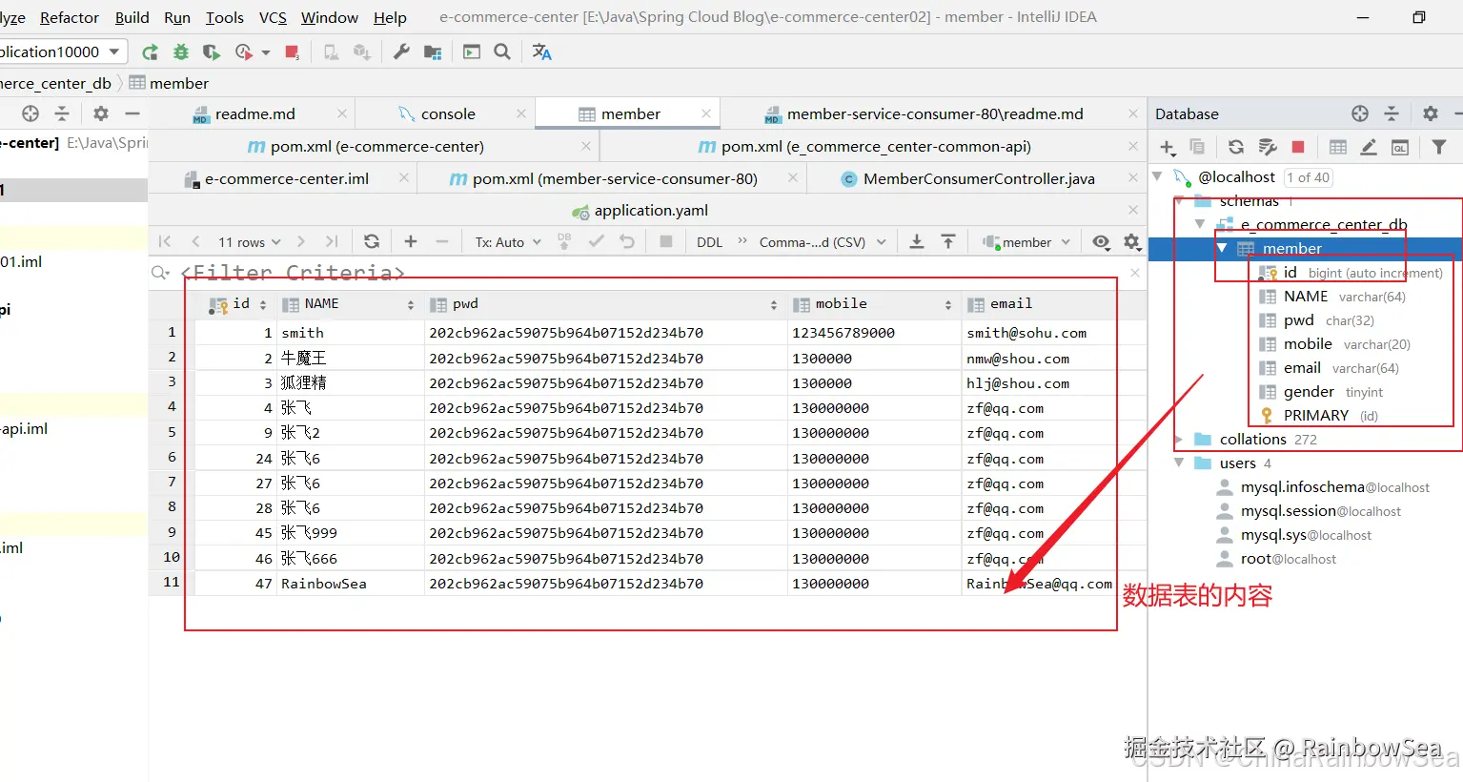Viewport: 1463px width, 782px height.
Task: Select the RainbowSea name cell
Action: (350, 584)
